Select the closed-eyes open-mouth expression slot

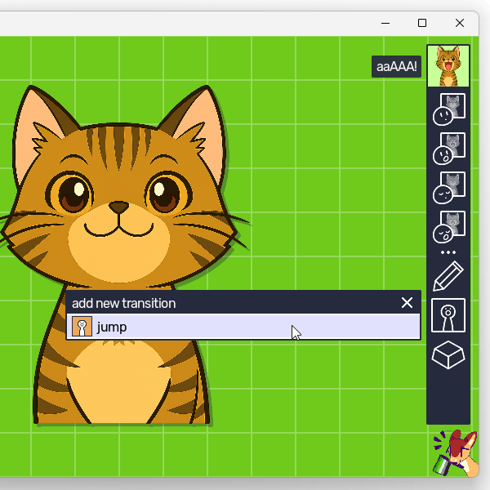(448, 226)
